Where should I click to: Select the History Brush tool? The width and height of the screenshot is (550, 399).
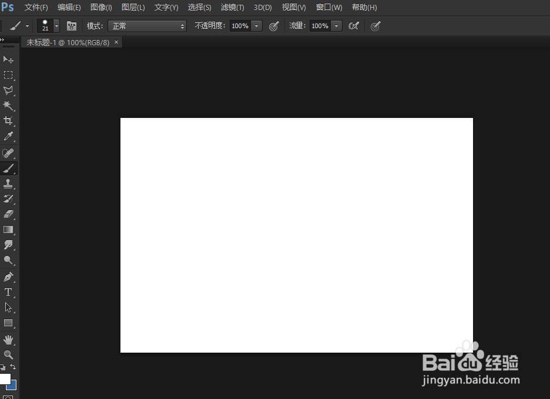8,199
